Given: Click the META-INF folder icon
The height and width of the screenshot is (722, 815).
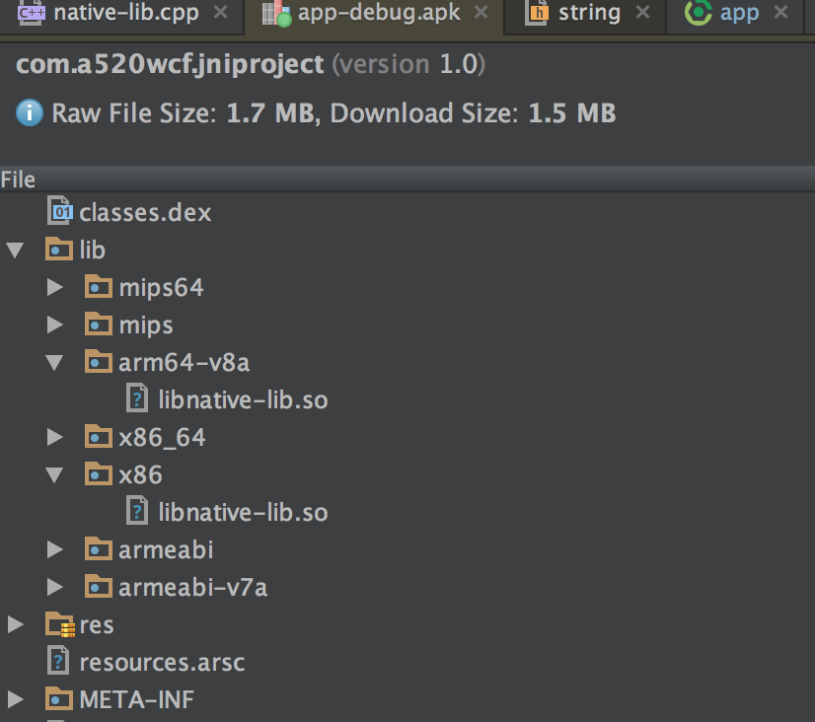Looking at the screenshot, I should pos(60,699).
